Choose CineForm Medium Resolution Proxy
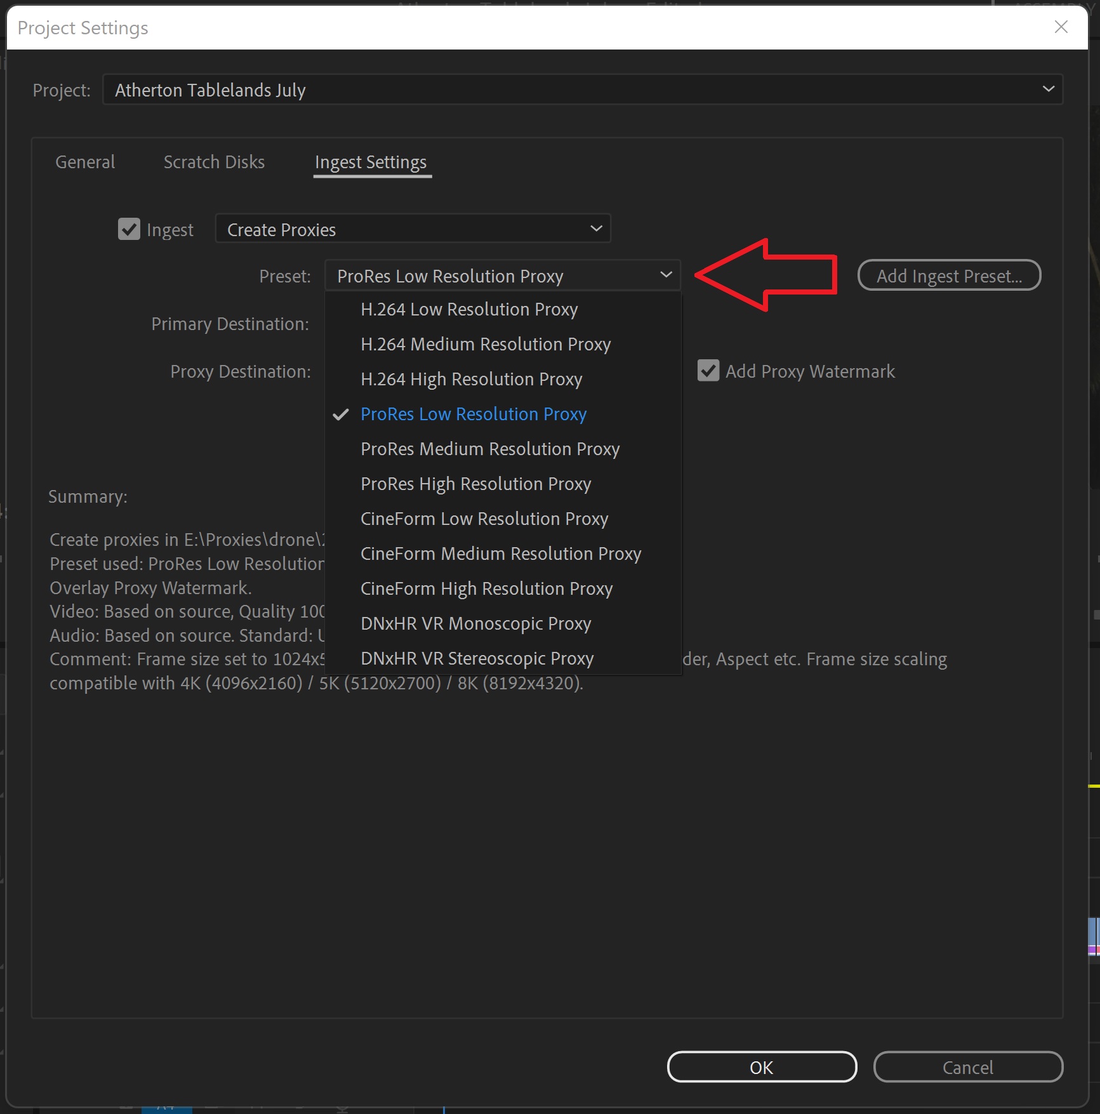The image size is (1100, 1114). (x=501, y=554)
